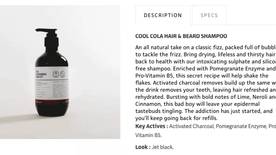Click the right circular icon on bottle label

pyautogui.click(x=62, y=74)
